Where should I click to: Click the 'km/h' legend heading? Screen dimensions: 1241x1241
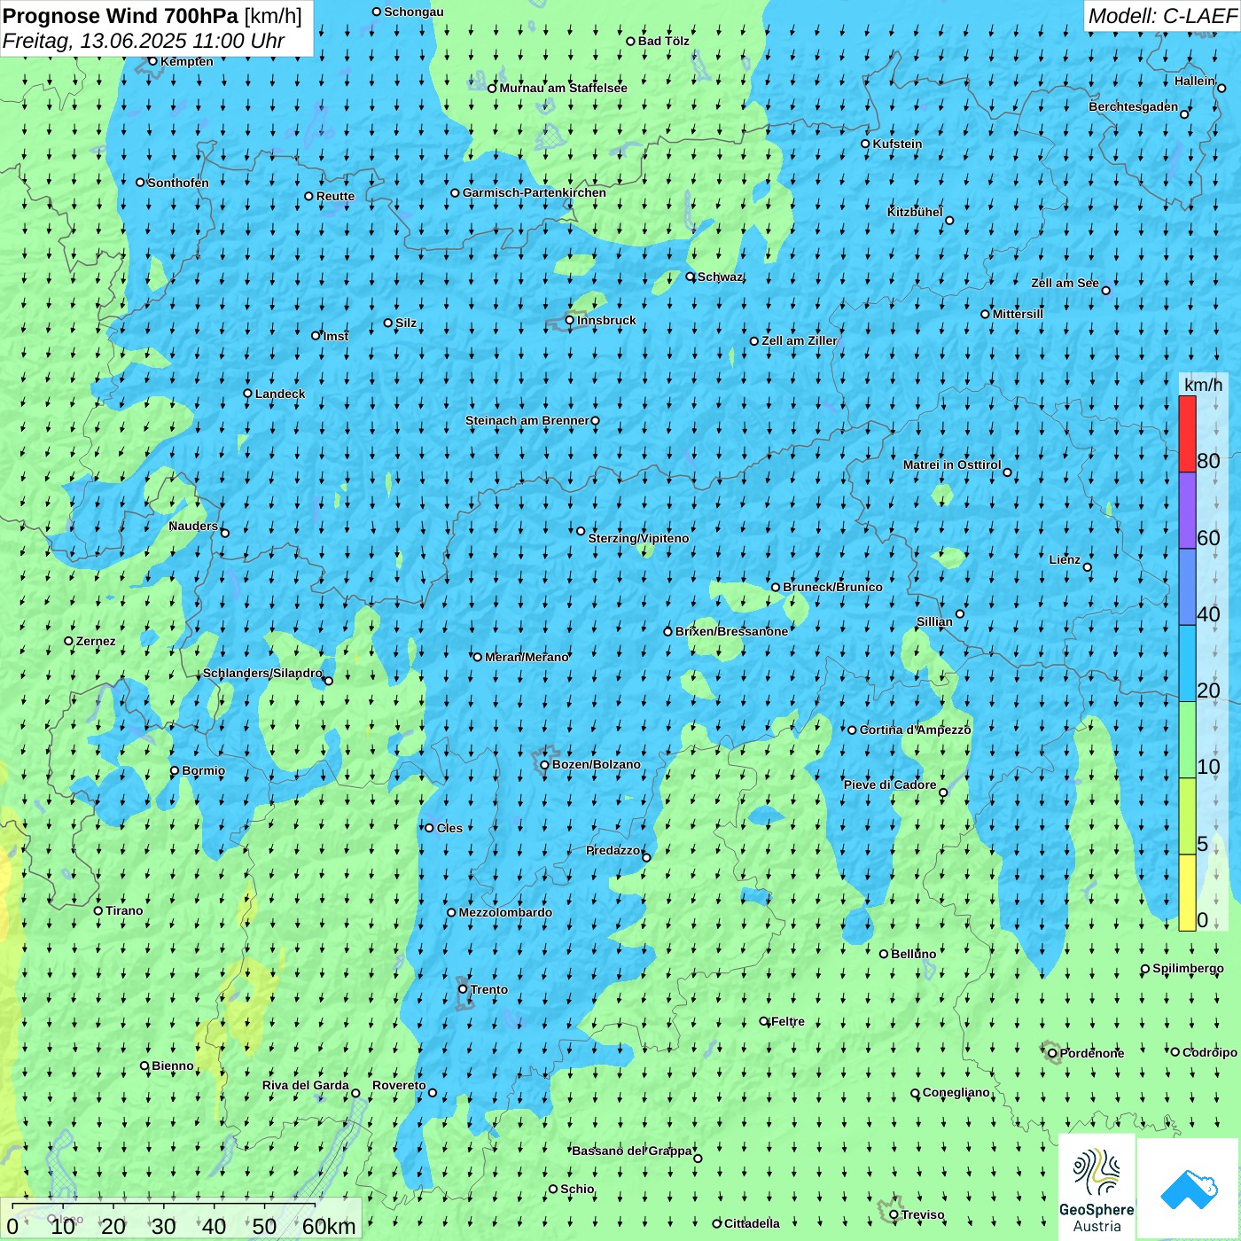point(1203,385)
